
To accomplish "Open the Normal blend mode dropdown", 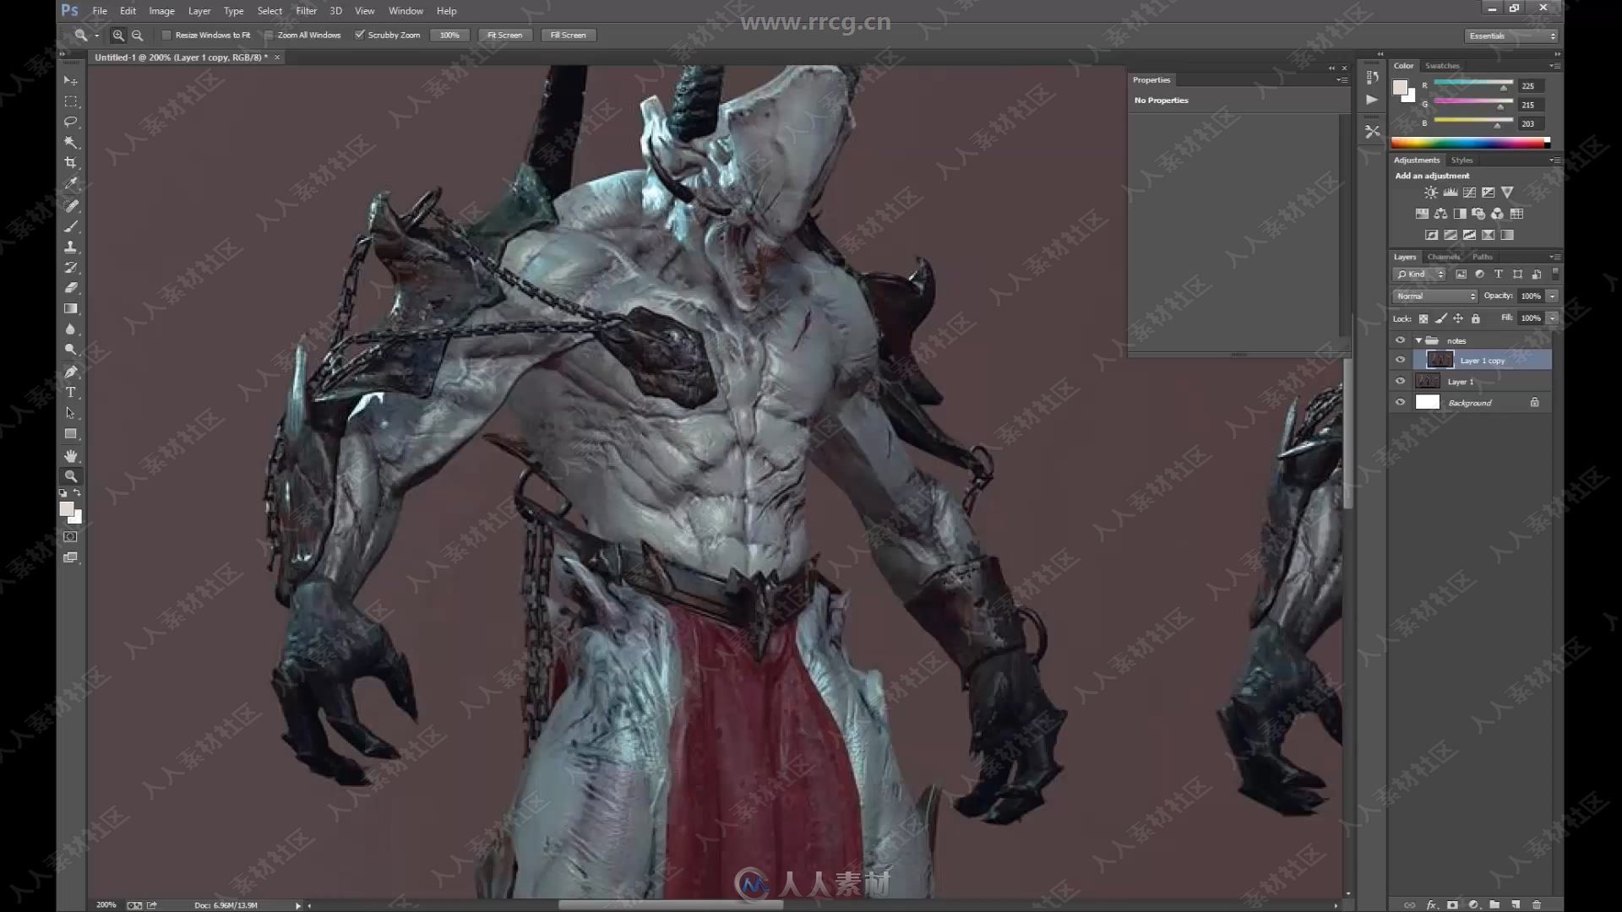I will (x=1434, y=296).
